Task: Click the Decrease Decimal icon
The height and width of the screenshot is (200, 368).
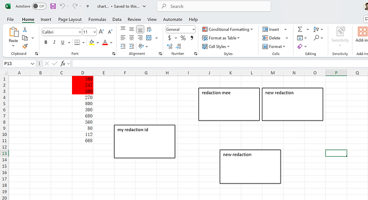Action: pyautogui.click(x=178, y=46)
